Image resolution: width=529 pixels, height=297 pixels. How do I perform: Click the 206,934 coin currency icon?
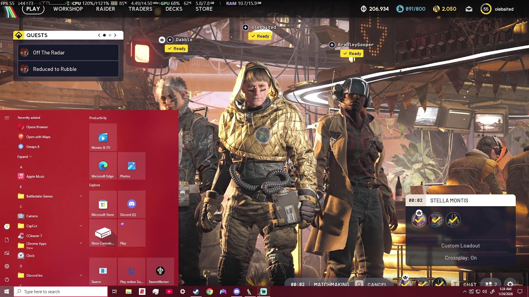[364, 9]
